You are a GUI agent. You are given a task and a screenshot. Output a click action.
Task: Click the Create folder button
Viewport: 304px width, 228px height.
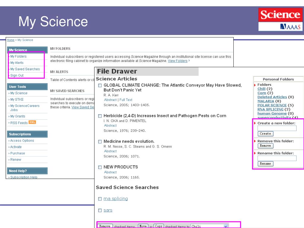point(265,134)
